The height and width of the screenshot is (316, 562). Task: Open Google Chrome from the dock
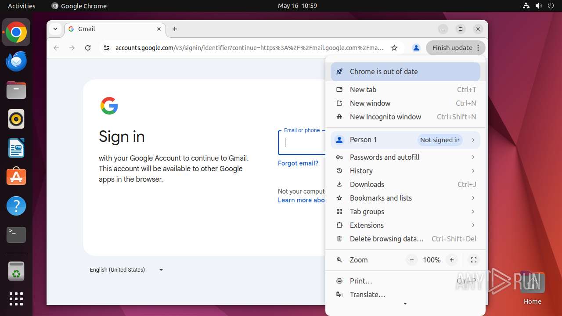(16, 32)
